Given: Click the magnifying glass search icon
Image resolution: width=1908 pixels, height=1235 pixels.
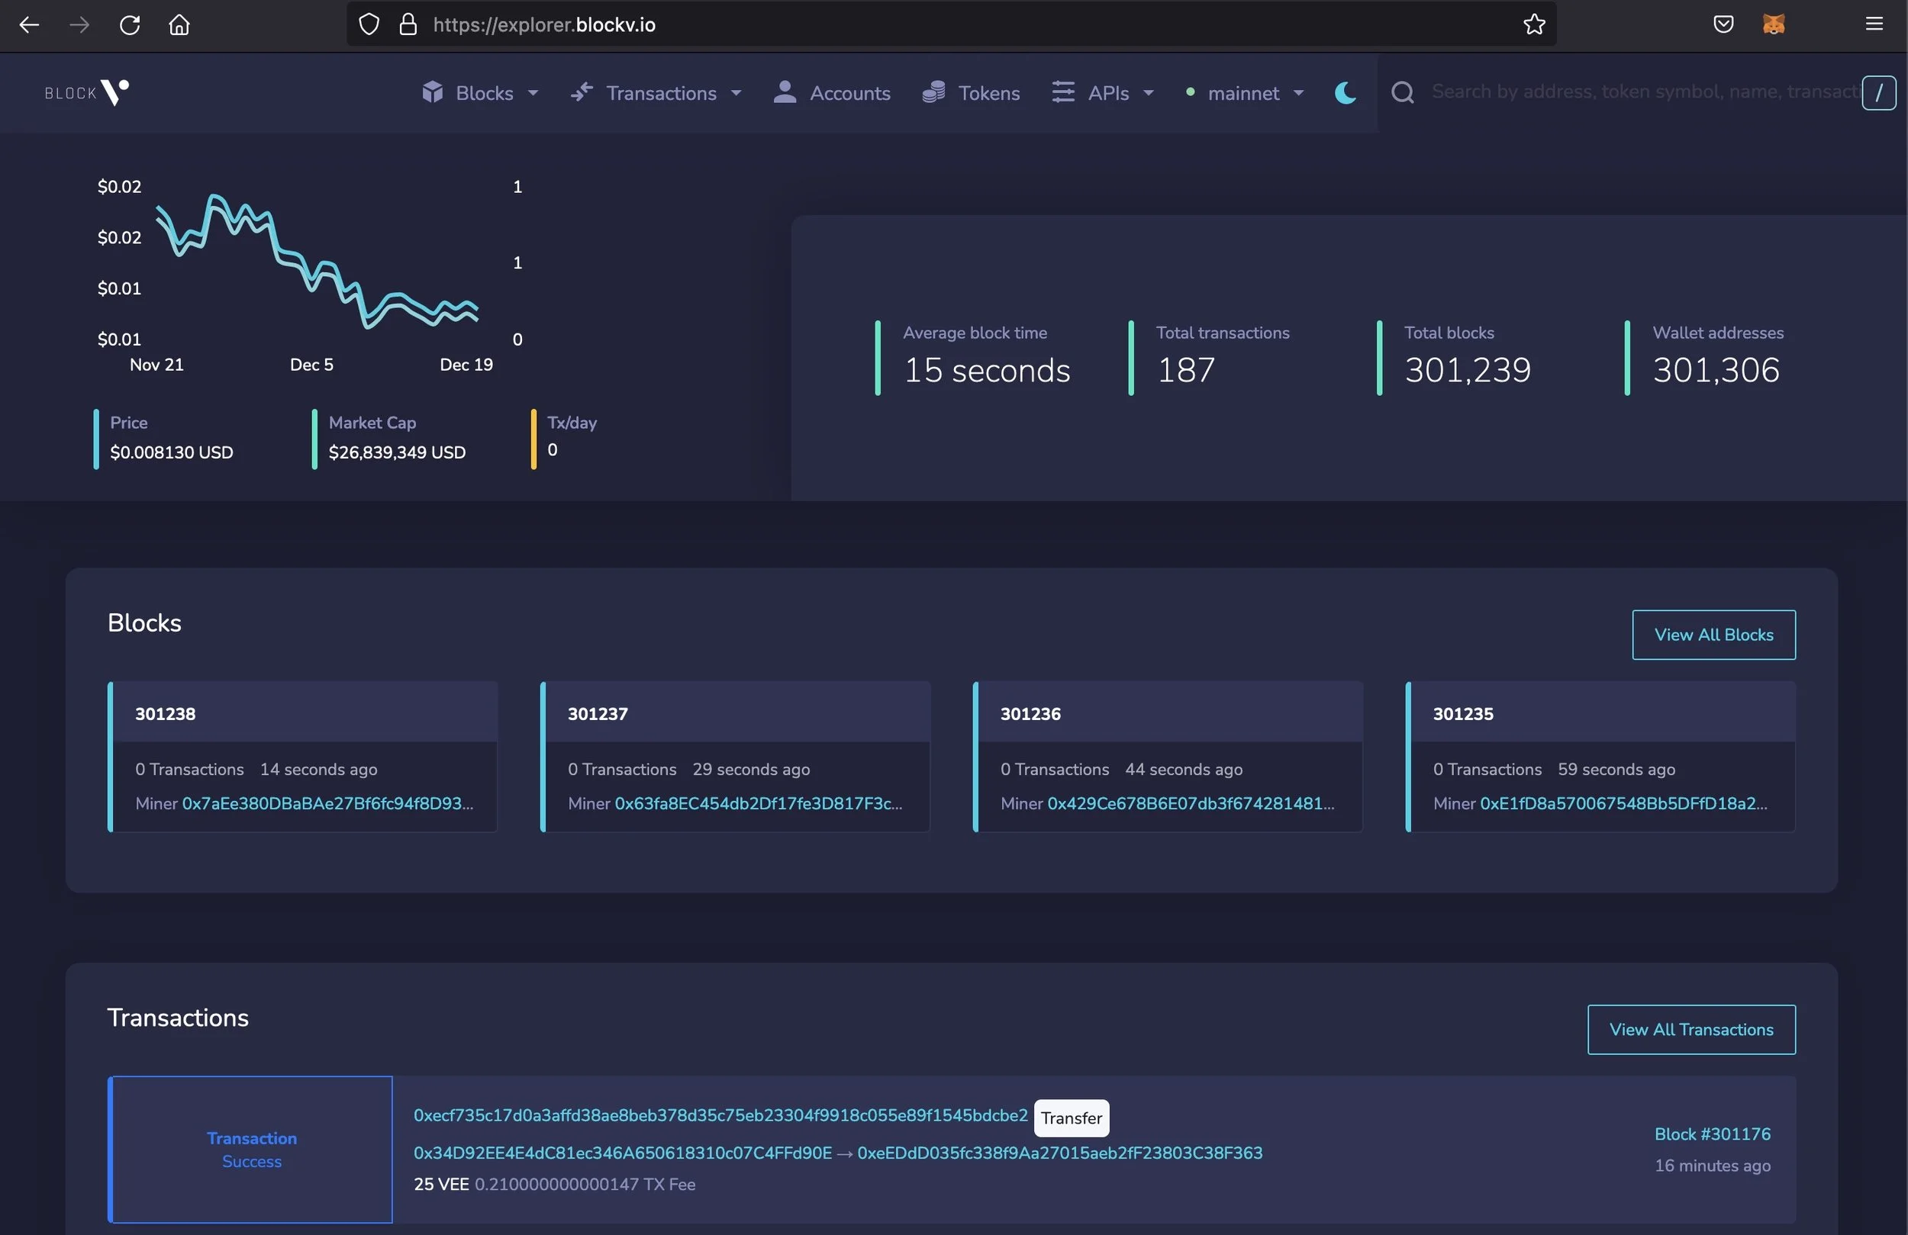Looking at the screenshot, I should pos(1403,92).
